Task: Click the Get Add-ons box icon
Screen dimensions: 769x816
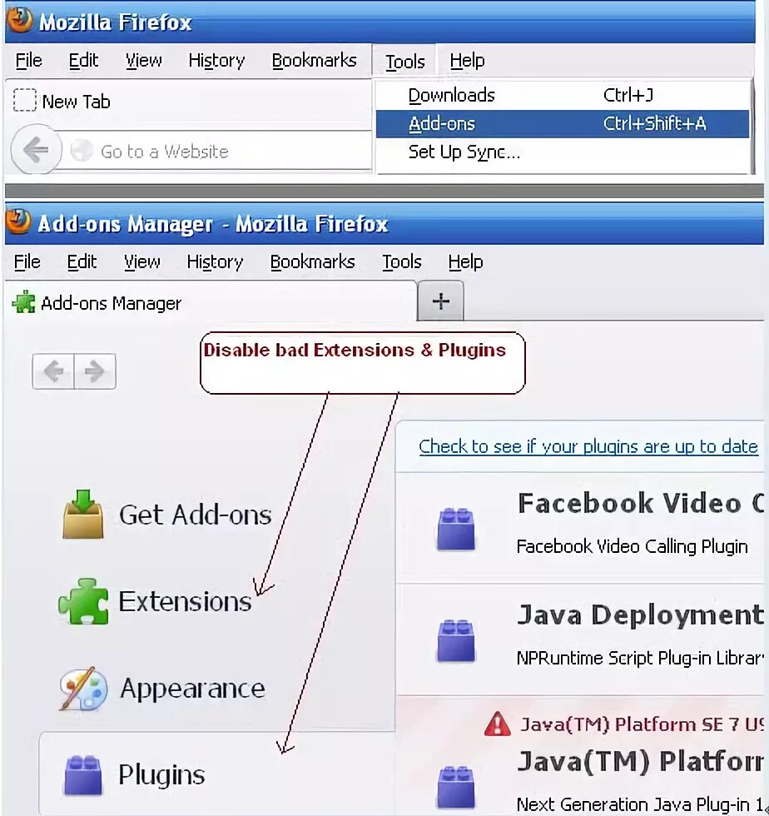Action: click(x=83, y=514)
